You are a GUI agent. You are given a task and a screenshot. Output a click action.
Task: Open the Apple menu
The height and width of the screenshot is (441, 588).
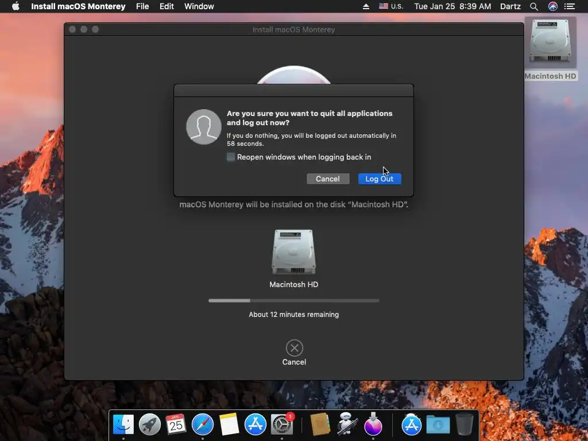pyautogui.click(x=16, y=6)
